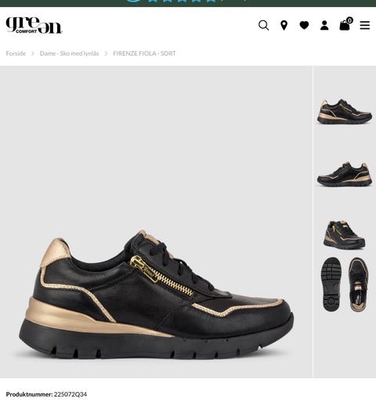The height and width of the screenshot is (400, 376).
Task: Select the top-down shoe view thumbnail
Action: click(x=359, y=284)
